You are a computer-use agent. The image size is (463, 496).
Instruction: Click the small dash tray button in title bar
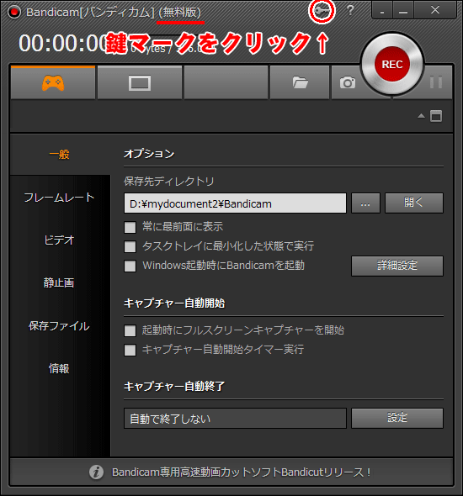pyautogui.click(x=382, y=11)
